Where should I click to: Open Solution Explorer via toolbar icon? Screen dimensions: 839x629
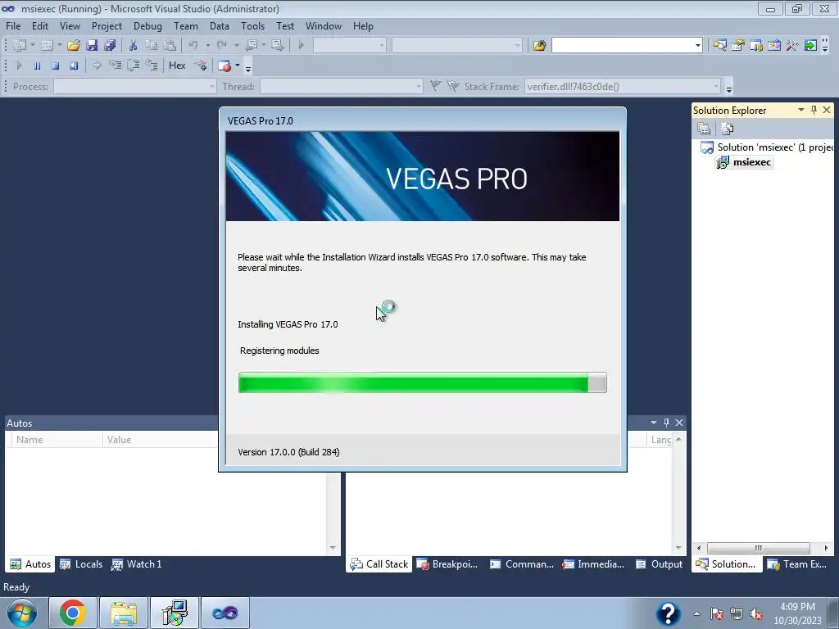coord(719,46)
